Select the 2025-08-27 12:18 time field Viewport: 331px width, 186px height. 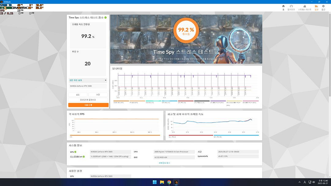pyautogui.click(x=238, y=152)
